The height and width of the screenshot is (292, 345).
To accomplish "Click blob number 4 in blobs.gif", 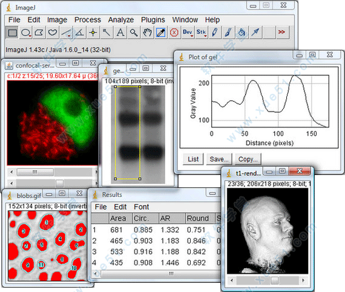I will [60, 239].
